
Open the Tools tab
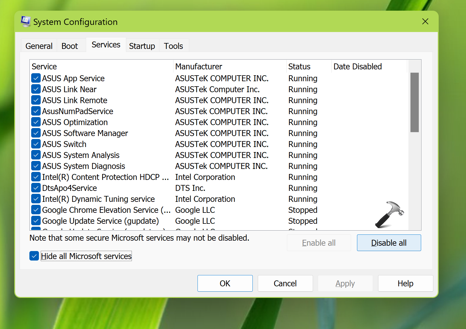pos(173,46)
